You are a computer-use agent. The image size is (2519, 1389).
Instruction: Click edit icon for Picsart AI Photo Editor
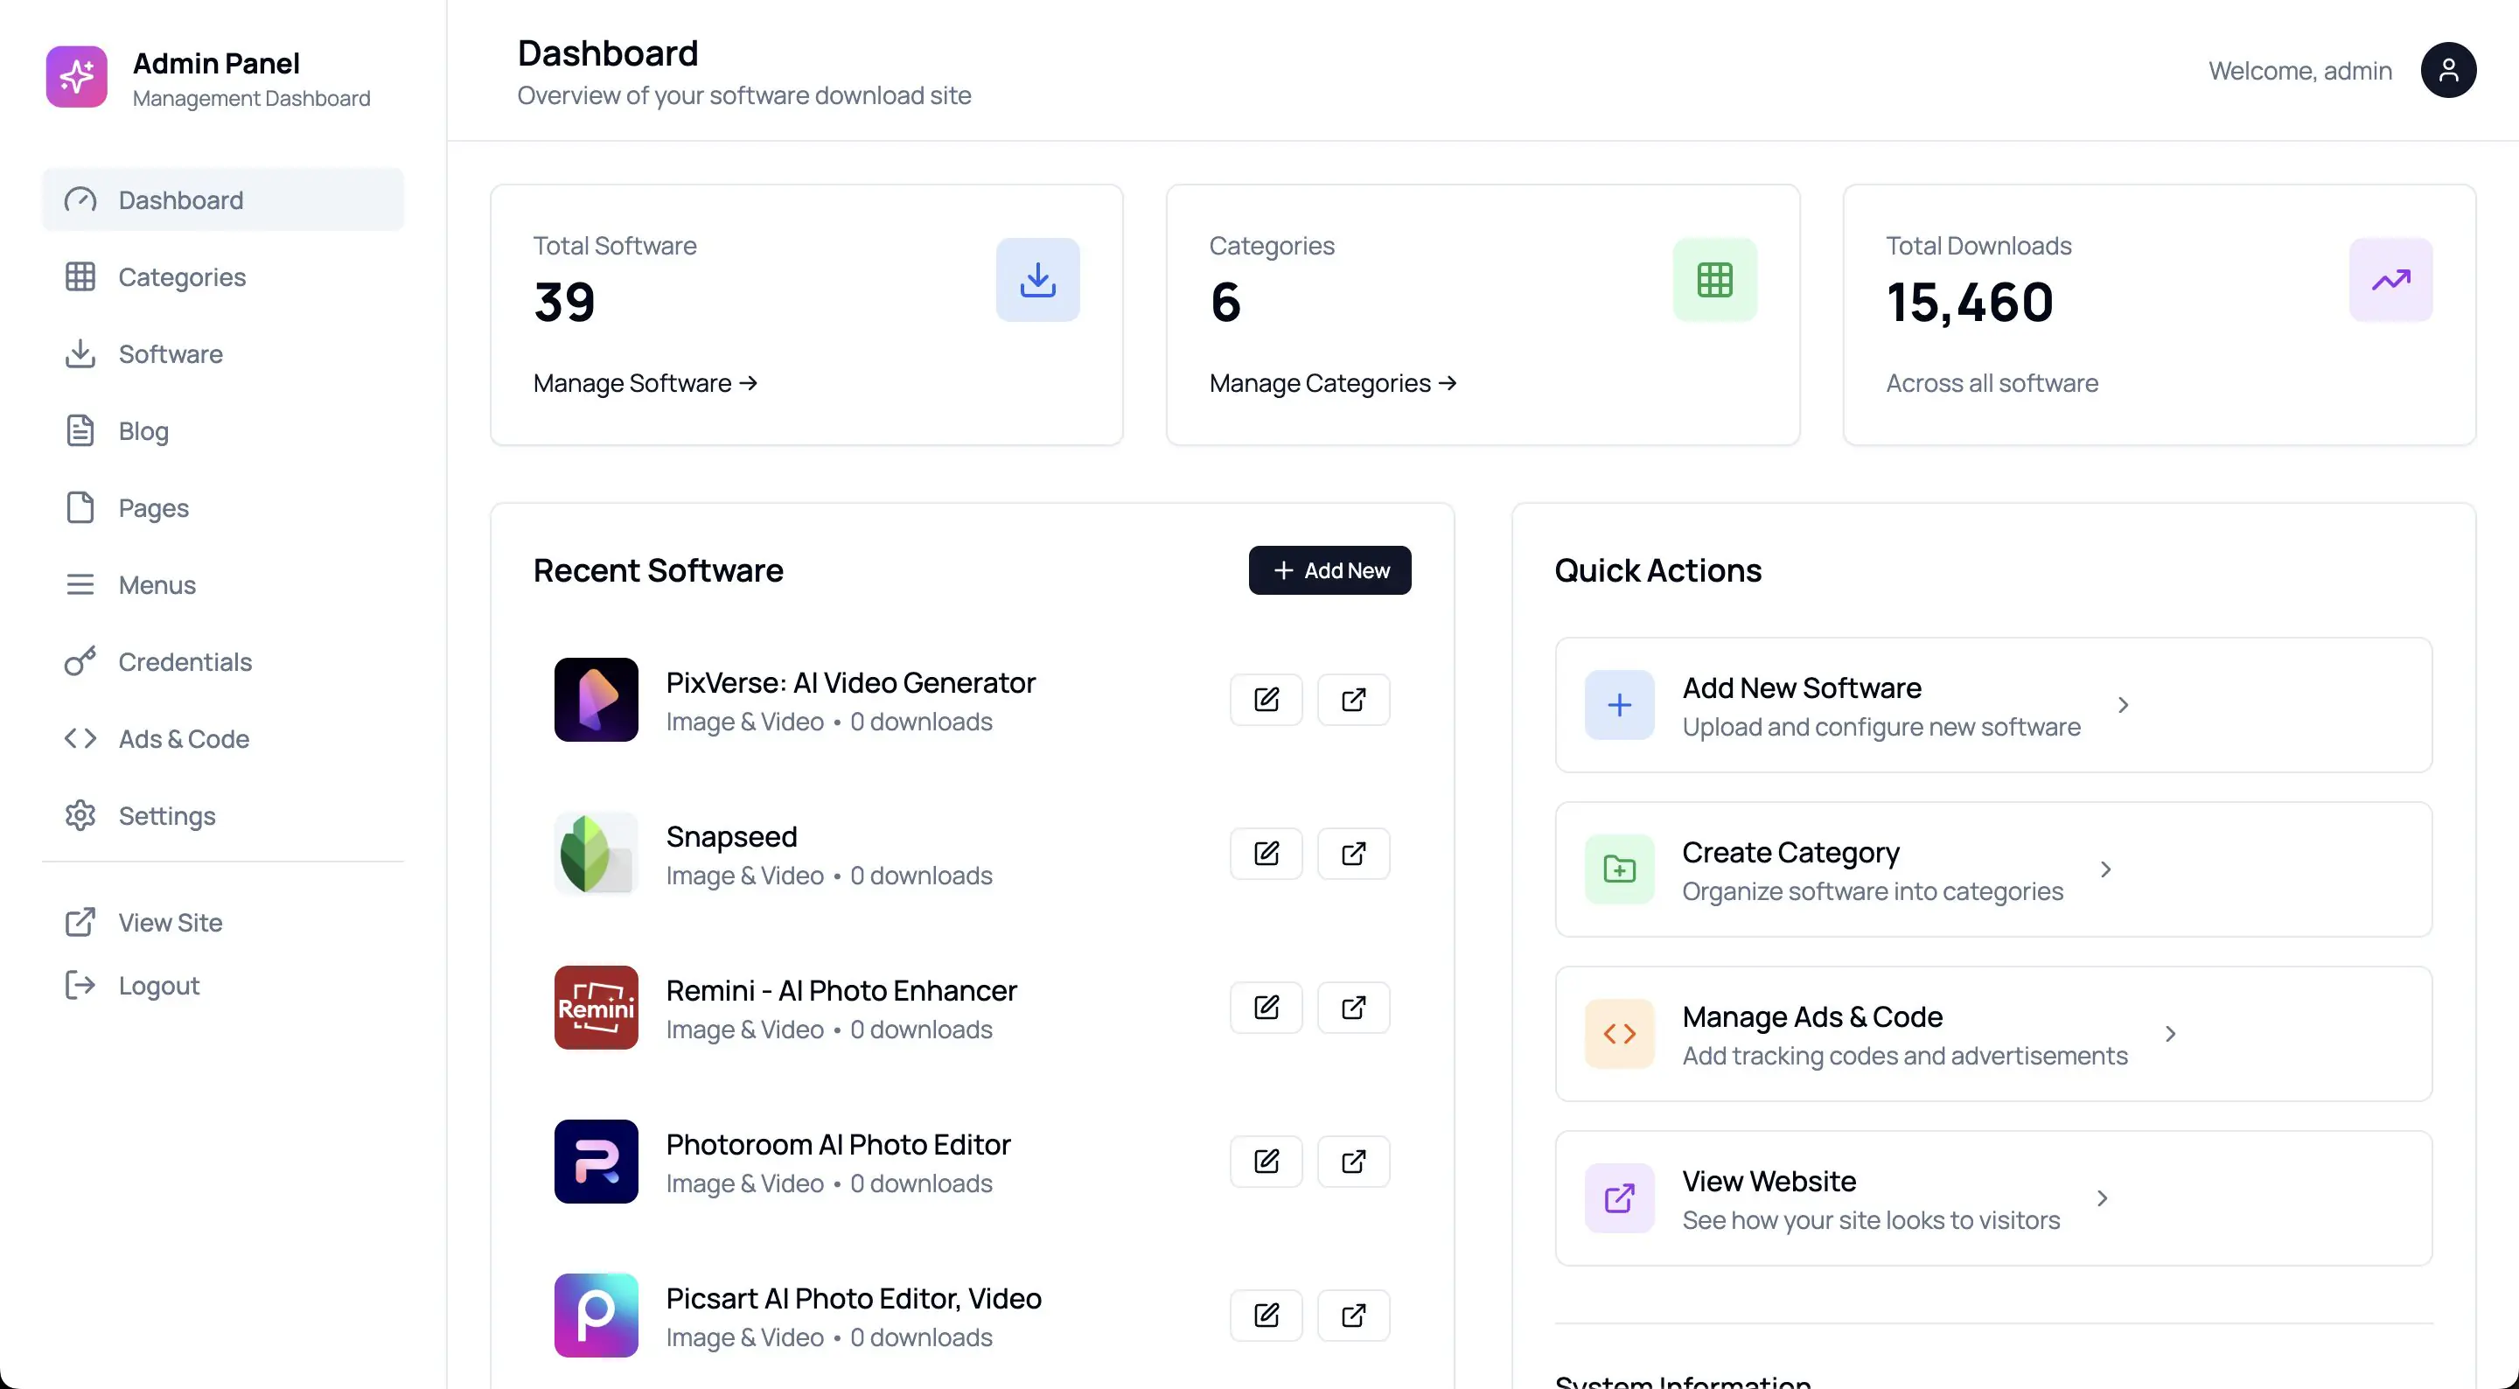click(1266, 1316)
